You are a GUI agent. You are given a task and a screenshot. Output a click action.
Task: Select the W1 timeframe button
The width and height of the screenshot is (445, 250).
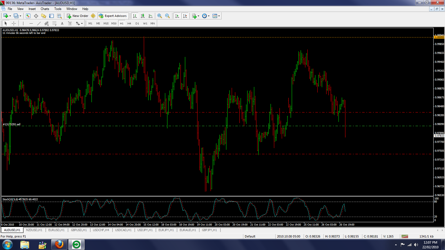(145, 23)
